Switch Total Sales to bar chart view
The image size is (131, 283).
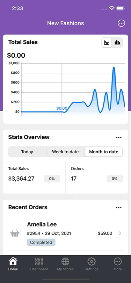pos(117,43)
